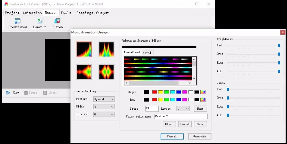The width and height of the screenshot is (287, 144).
Task: Pick cyan in the End color row
Action: pyautogui.click(x=172, y=100)
